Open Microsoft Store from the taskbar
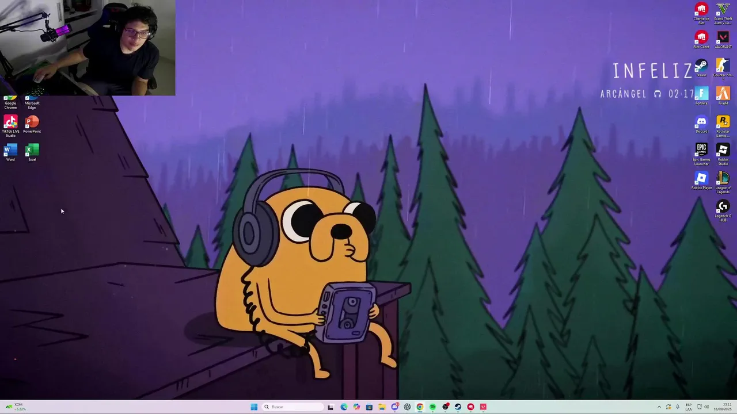The image size is (737, 414). click(x=369, y=407)
